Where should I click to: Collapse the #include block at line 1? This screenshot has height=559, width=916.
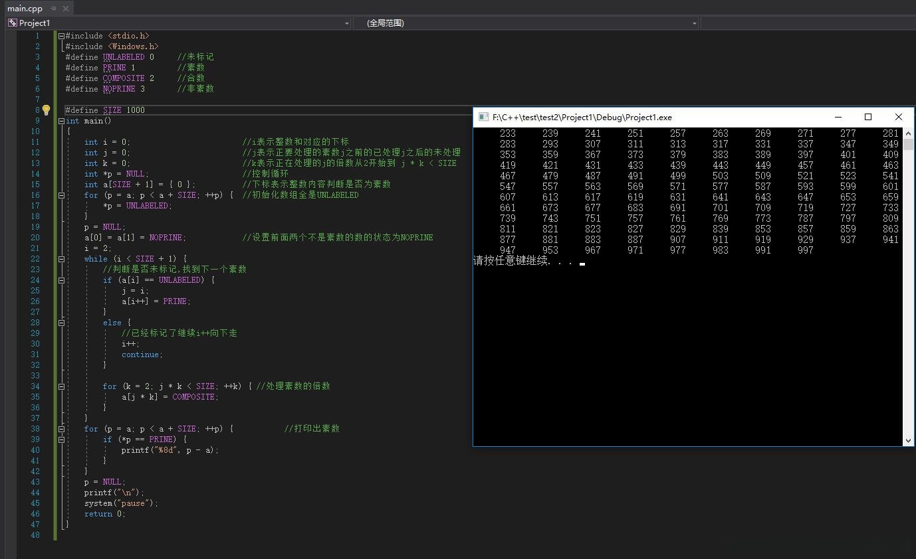coord(61,36)
